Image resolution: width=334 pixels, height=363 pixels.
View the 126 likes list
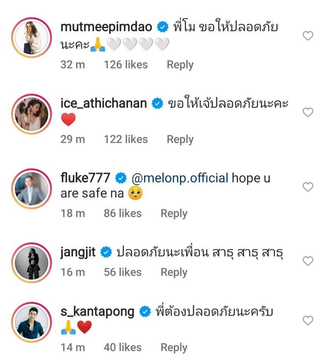126,65
